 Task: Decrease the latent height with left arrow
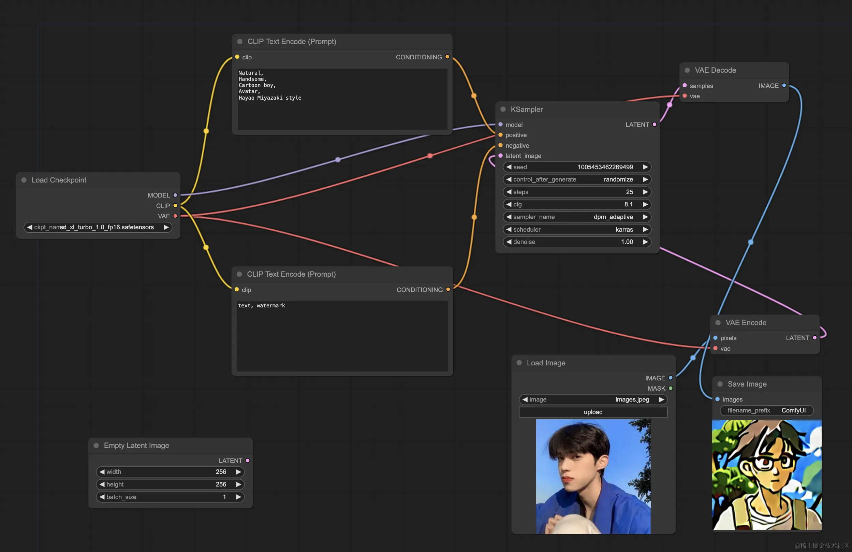[102, 484]
